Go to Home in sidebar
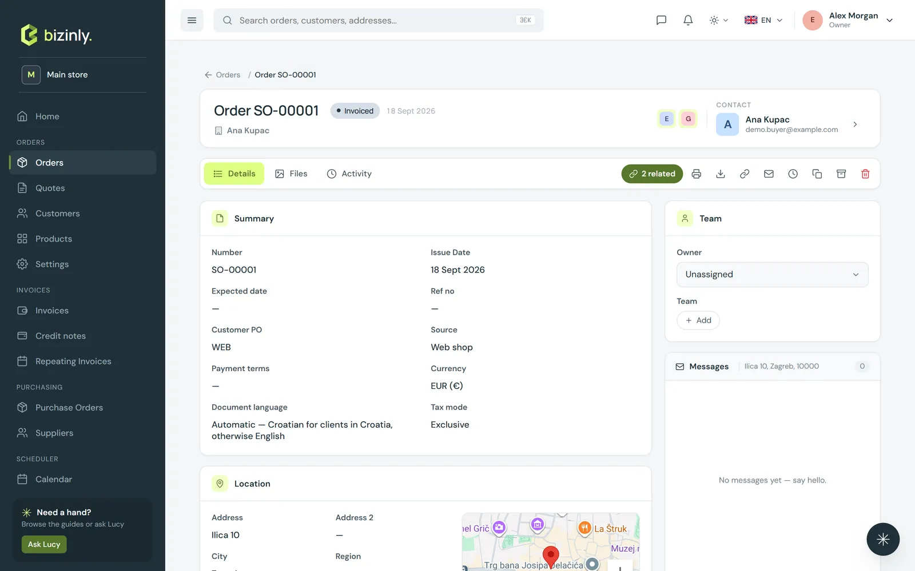The image size is (915, 571). coord(82,116)
